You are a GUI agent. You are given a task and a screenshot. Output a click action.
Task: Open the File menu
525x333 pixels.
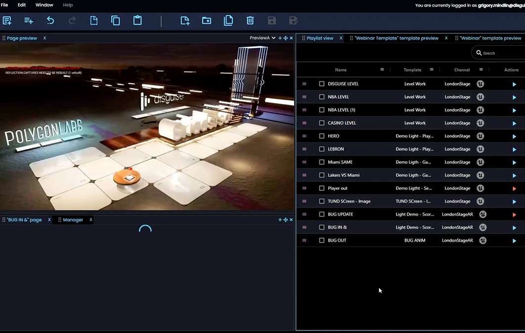(x=4, y=5)
